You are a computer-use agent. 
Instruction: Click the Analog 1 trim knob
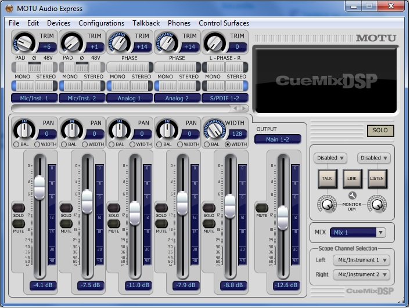coord(119,42)
